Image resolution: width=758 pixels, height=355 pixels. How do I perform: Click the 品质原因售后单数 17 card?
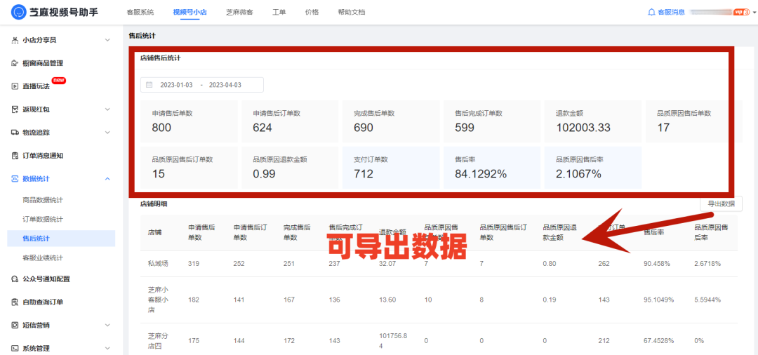click(x=694, y=121)
